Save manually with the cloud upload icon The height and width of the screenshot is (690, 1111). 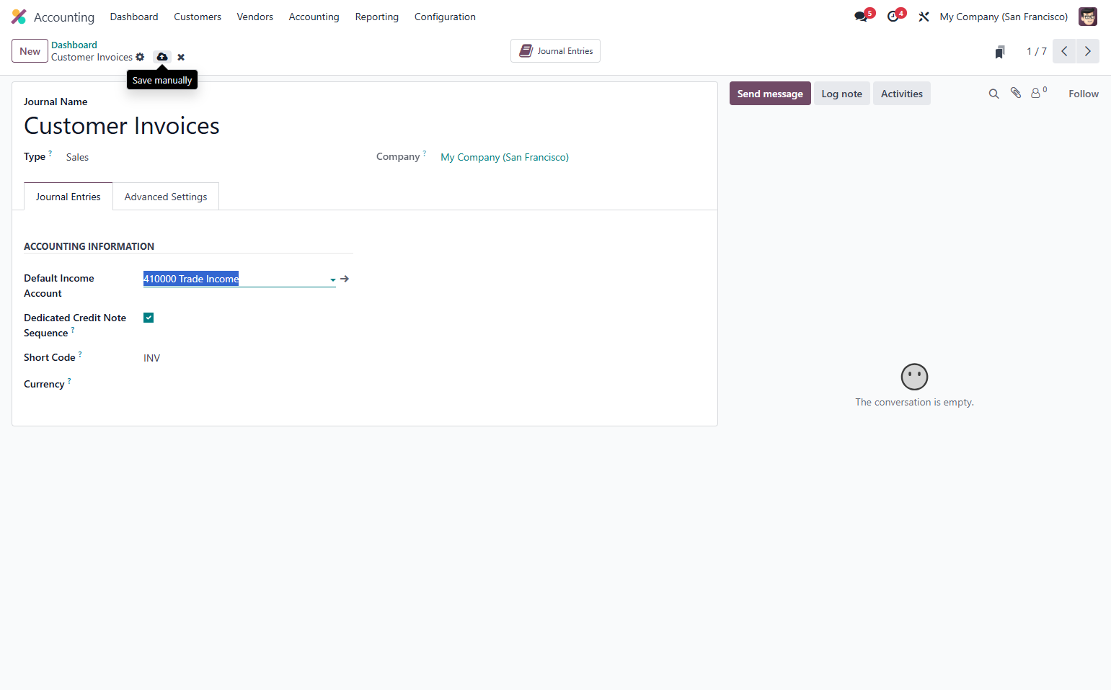click(x=162, y=57)
